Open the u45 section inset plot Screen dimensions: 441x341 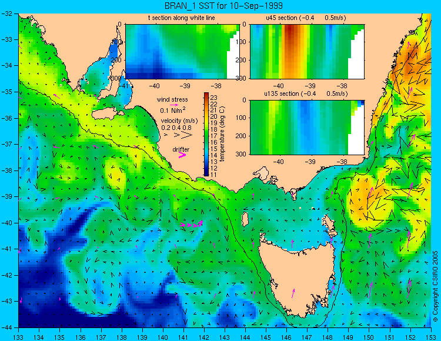coord(307,52)
